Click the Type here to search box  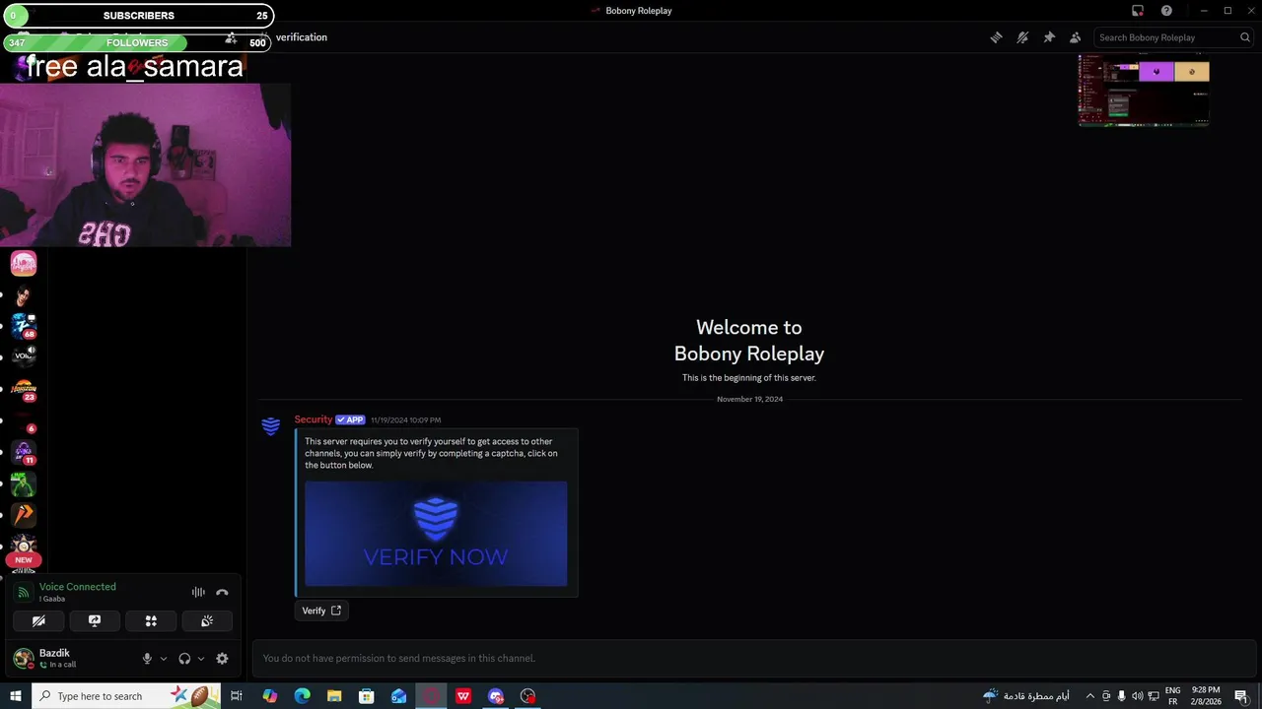click(126, 696)
